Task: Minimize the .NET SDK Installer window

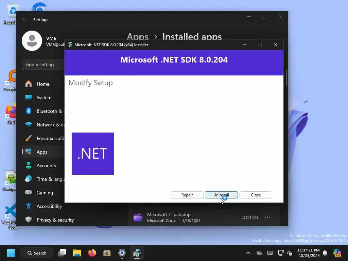Action: click(245, 45)
